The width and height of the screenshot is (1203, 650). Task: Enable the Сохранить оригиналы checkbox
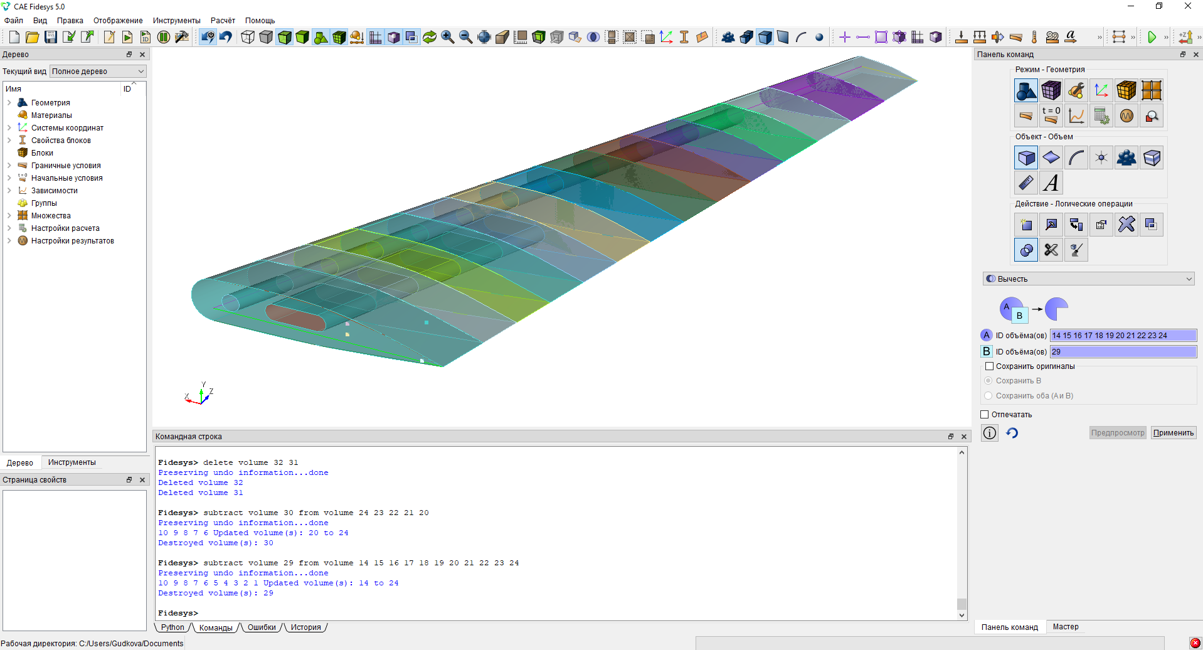click(989, 366)
